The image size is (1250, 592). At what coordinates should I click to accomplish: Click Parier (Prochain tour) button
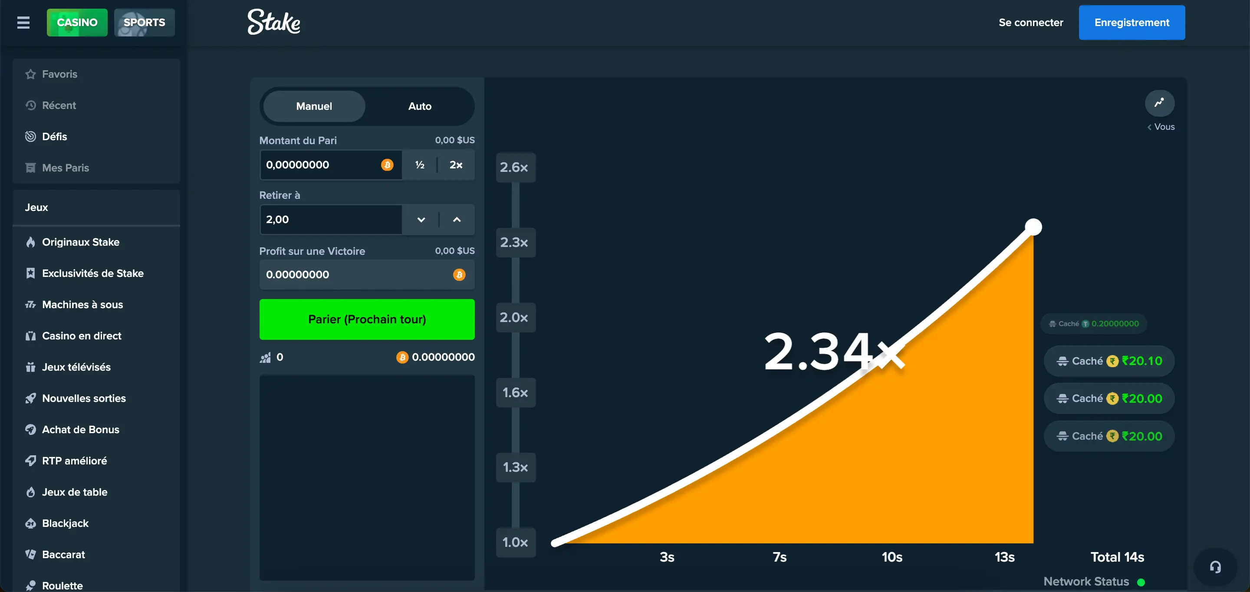coord(367,319)
